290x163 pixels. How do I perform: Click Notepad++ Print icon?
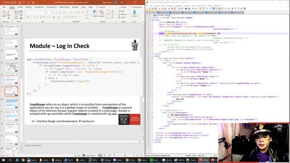pos(165,9)
